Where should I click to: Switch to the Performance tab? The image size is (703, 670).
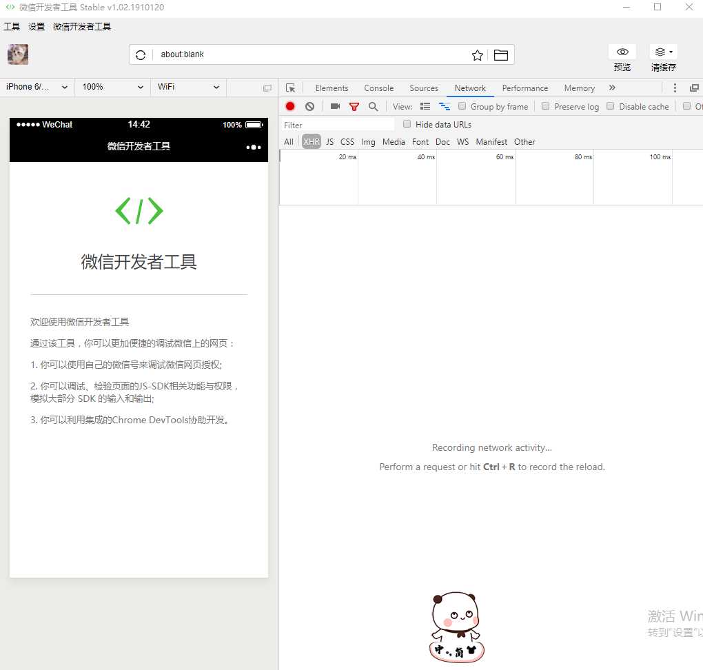click(x=525, y=88)
